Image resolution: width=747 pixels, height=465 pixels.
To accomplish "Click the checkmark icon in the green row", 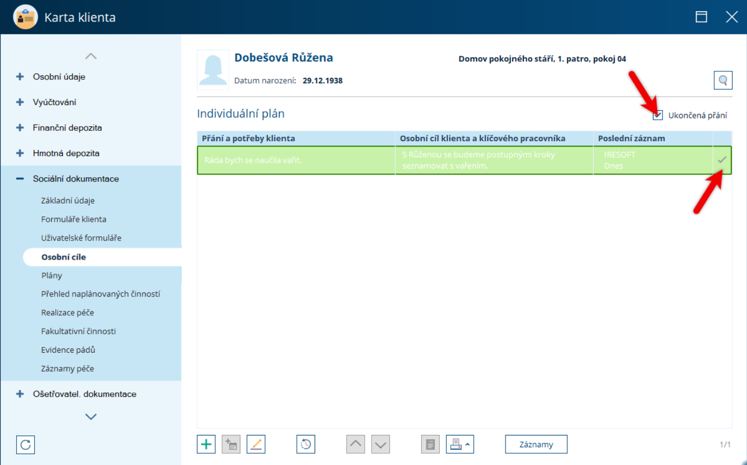I will [722, 159].
